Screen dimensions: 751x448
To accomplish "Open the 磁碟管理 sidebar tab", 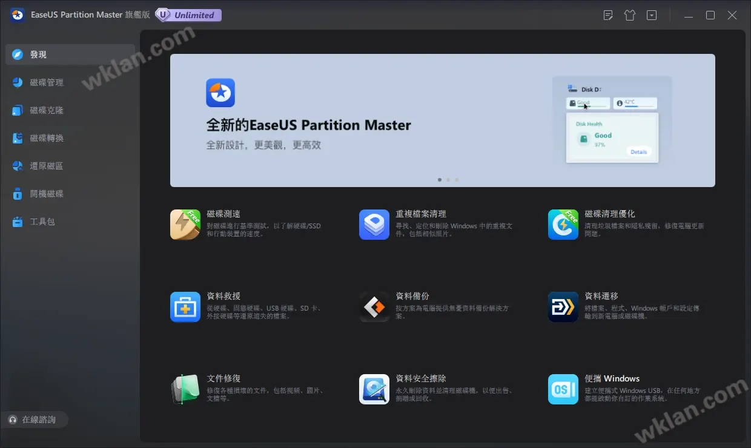I will click(x=70, y=82).
